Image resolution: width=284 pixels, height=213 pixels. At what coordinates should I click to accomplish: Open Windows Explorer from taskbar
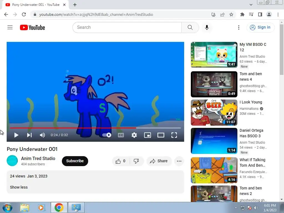pos(25,207)
